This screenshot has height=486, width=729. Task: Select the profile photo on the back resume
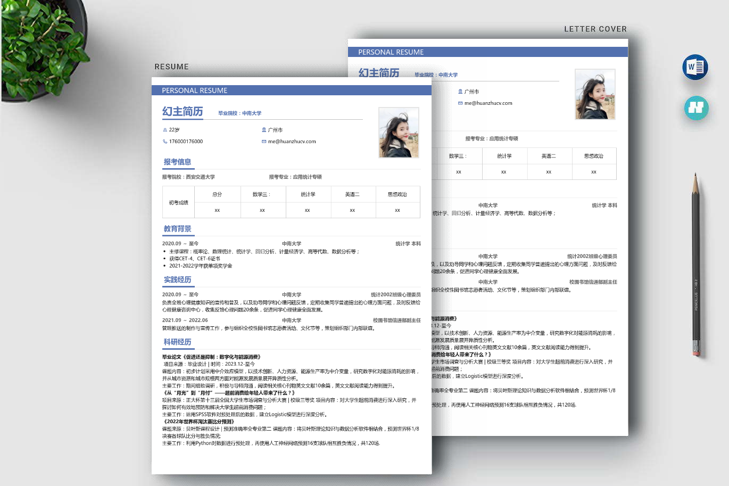(x=595, y=94)
